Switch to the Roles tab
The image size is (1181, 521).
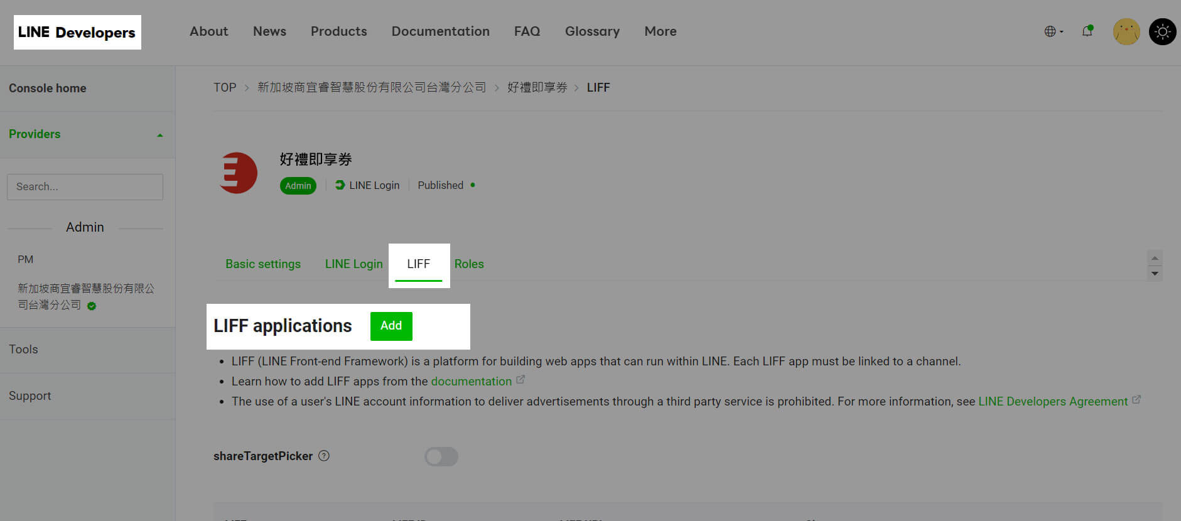click(469, 264)
